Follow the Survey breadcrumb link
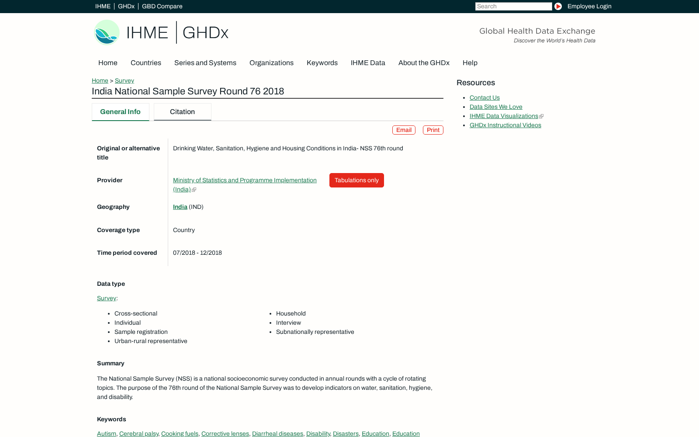Screen dimensions: 699x437 [125, 81]
